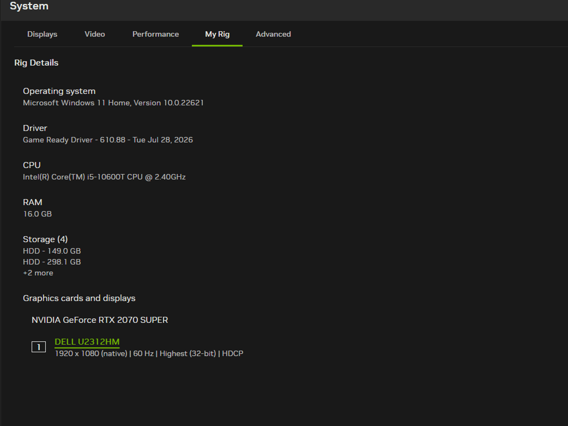
Task: Select the My Rig tab
Action: coord(217,34)
